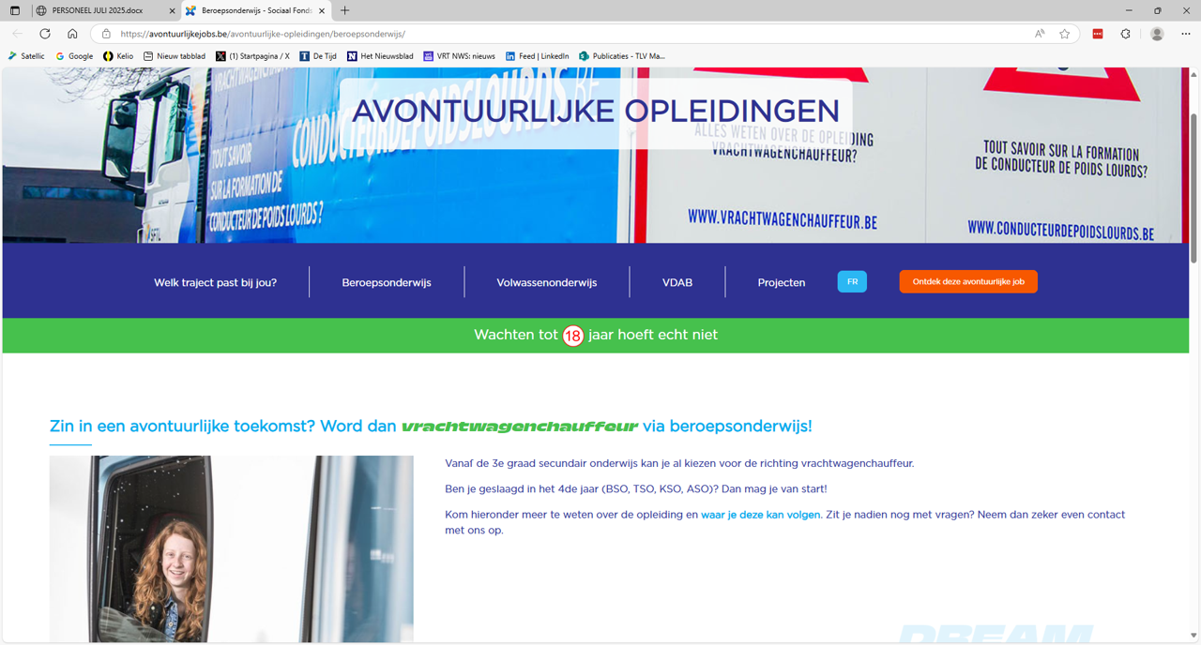Go to the browser home page icon

coord(72,34)
